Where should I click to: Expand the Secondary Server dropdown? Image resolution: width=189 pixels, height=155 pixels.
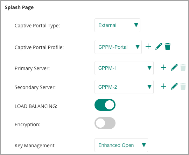pos(124,87)
